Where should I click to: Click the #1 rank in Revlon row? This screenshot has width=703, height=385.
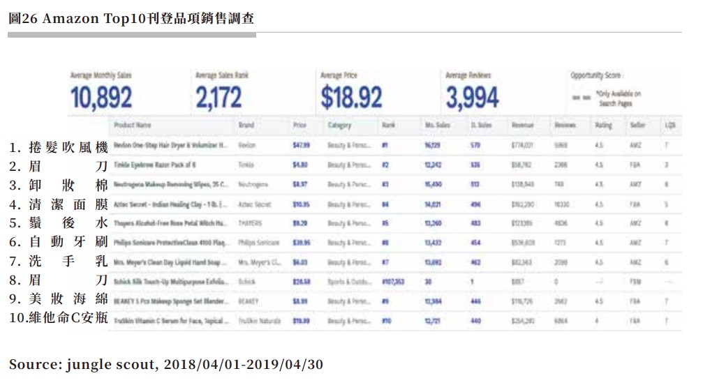(x=385, y=145)
